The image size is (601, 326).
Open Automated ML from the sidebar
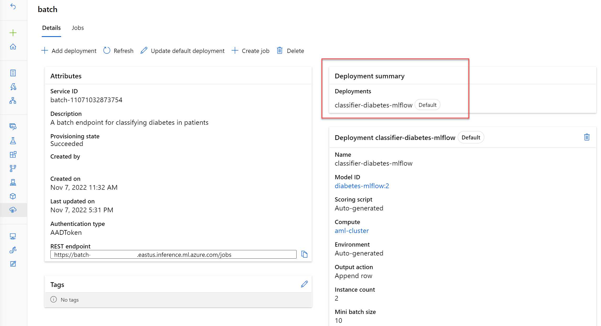(x=13, y=87)
